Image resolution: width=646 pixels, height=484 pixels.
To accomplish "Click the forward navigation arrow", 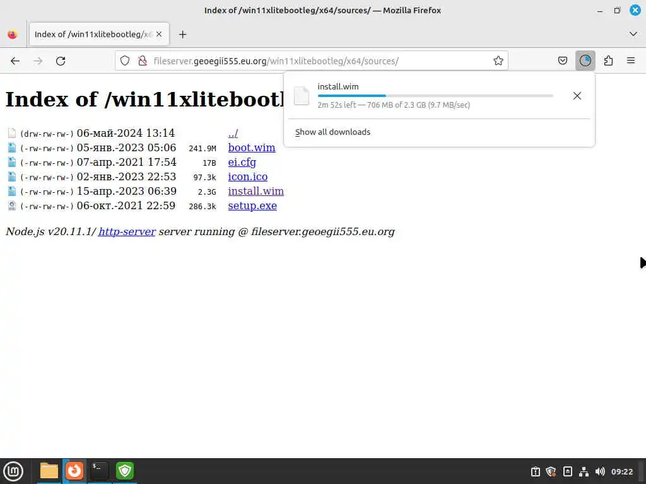I will [38, 61].
